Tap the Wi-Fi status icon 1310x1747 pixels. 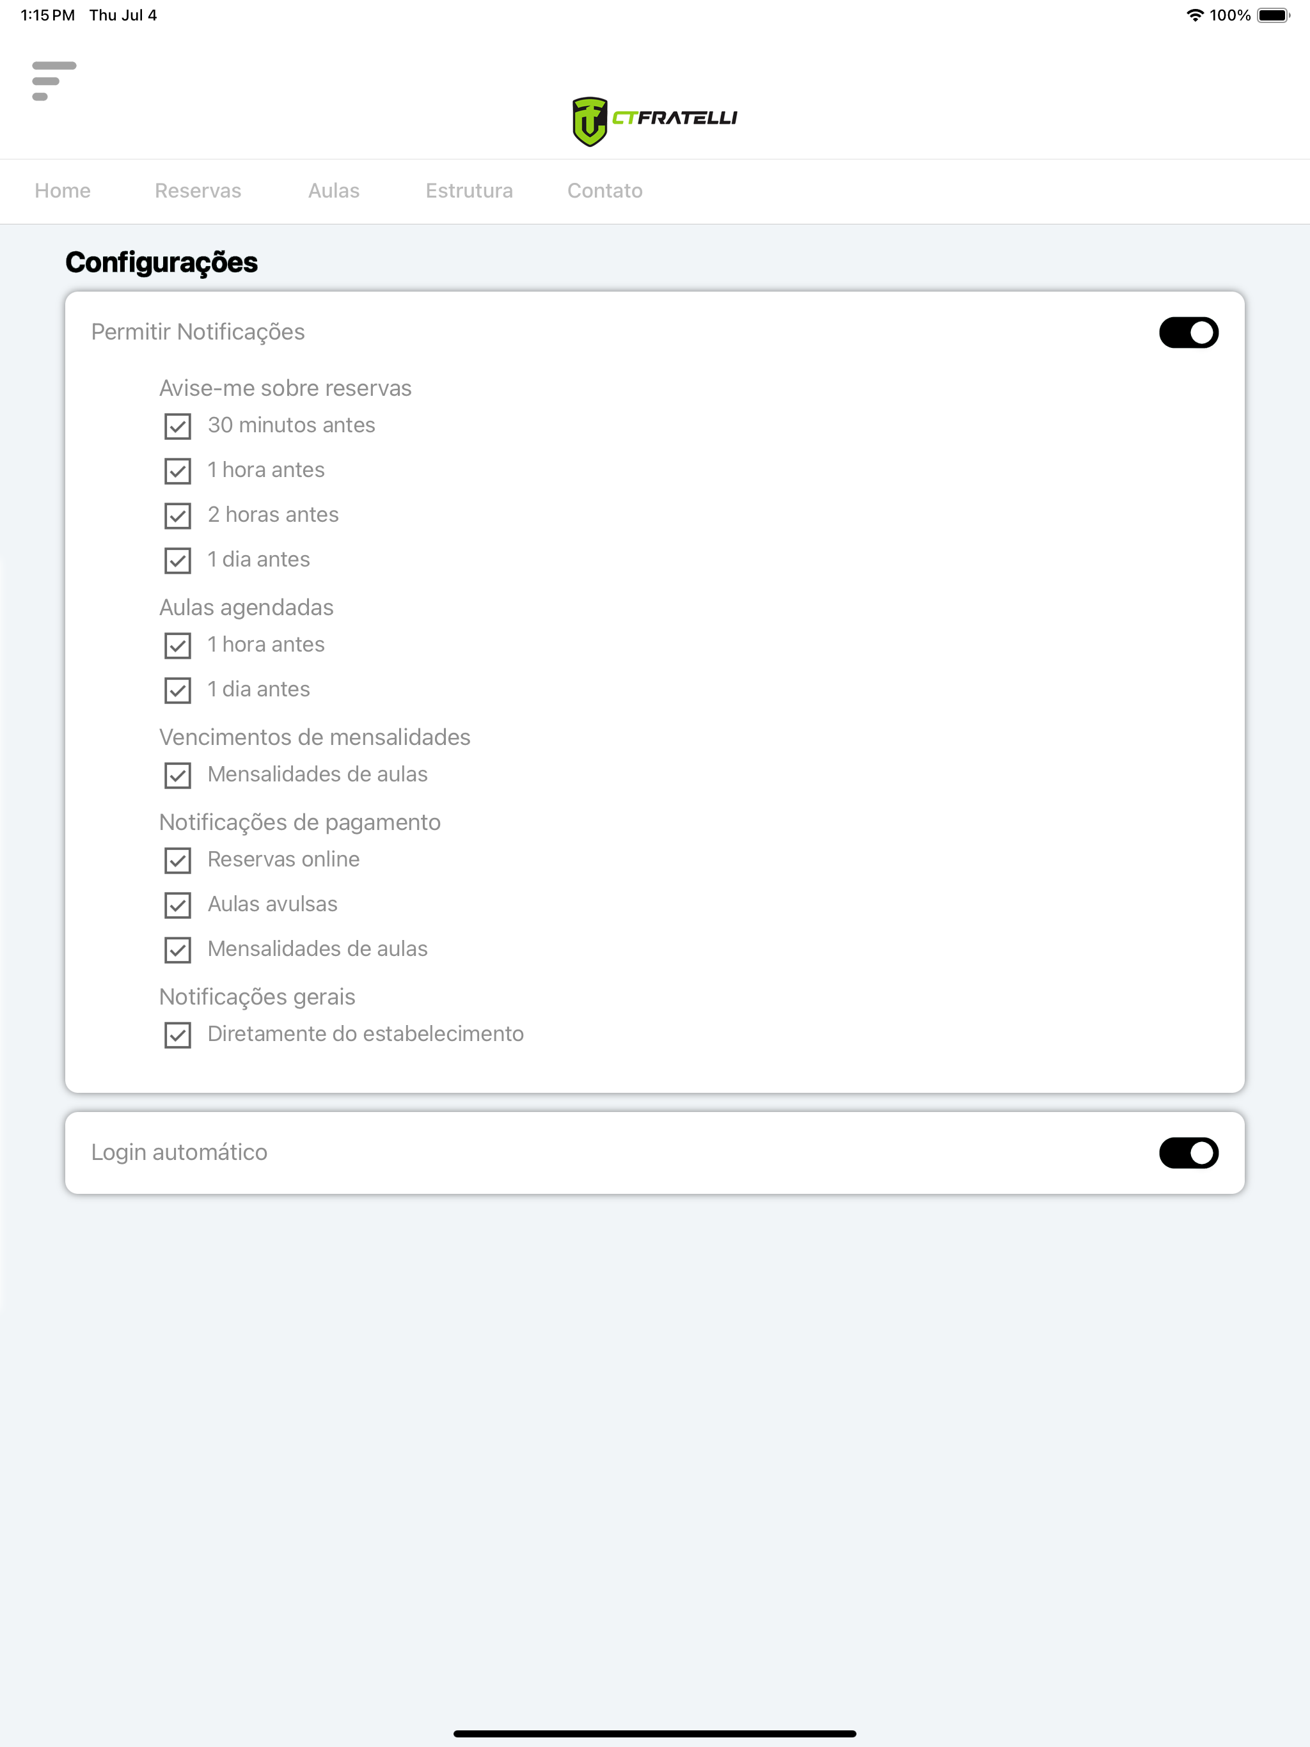pos(1195,15)
